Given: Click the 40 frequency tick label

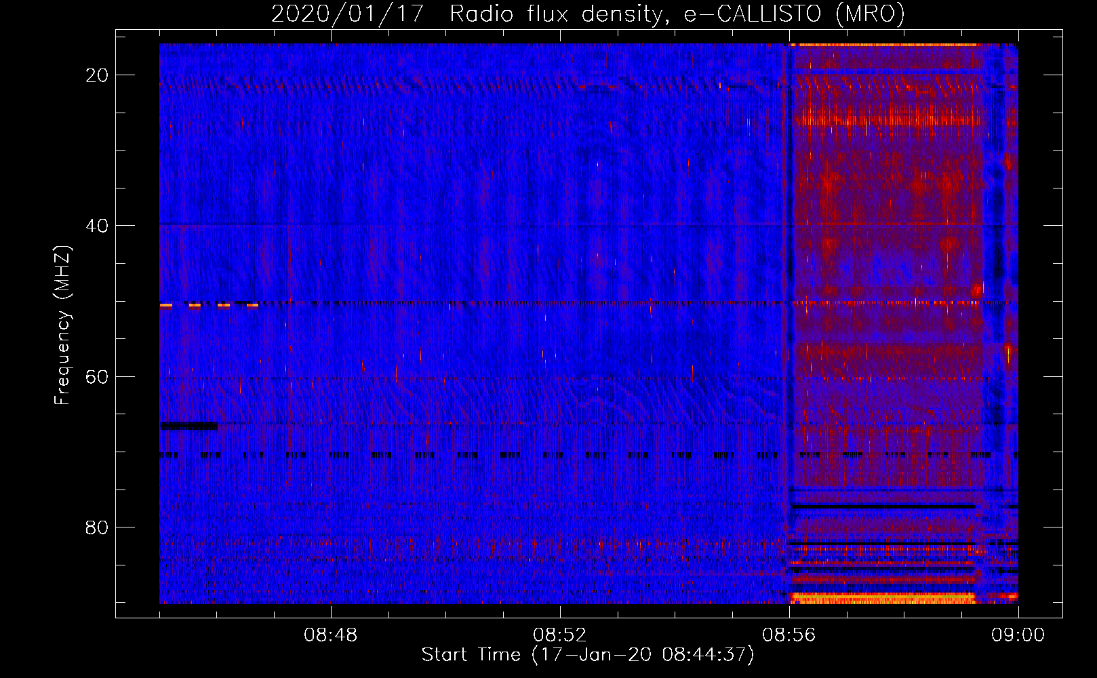Looking at the screenshot, I should click(97, 226).
